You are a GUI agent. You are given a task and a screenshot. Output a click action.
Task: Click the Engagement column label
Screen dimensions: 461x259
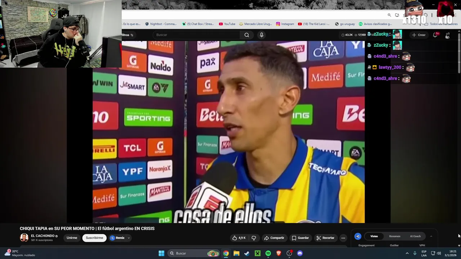366,245
